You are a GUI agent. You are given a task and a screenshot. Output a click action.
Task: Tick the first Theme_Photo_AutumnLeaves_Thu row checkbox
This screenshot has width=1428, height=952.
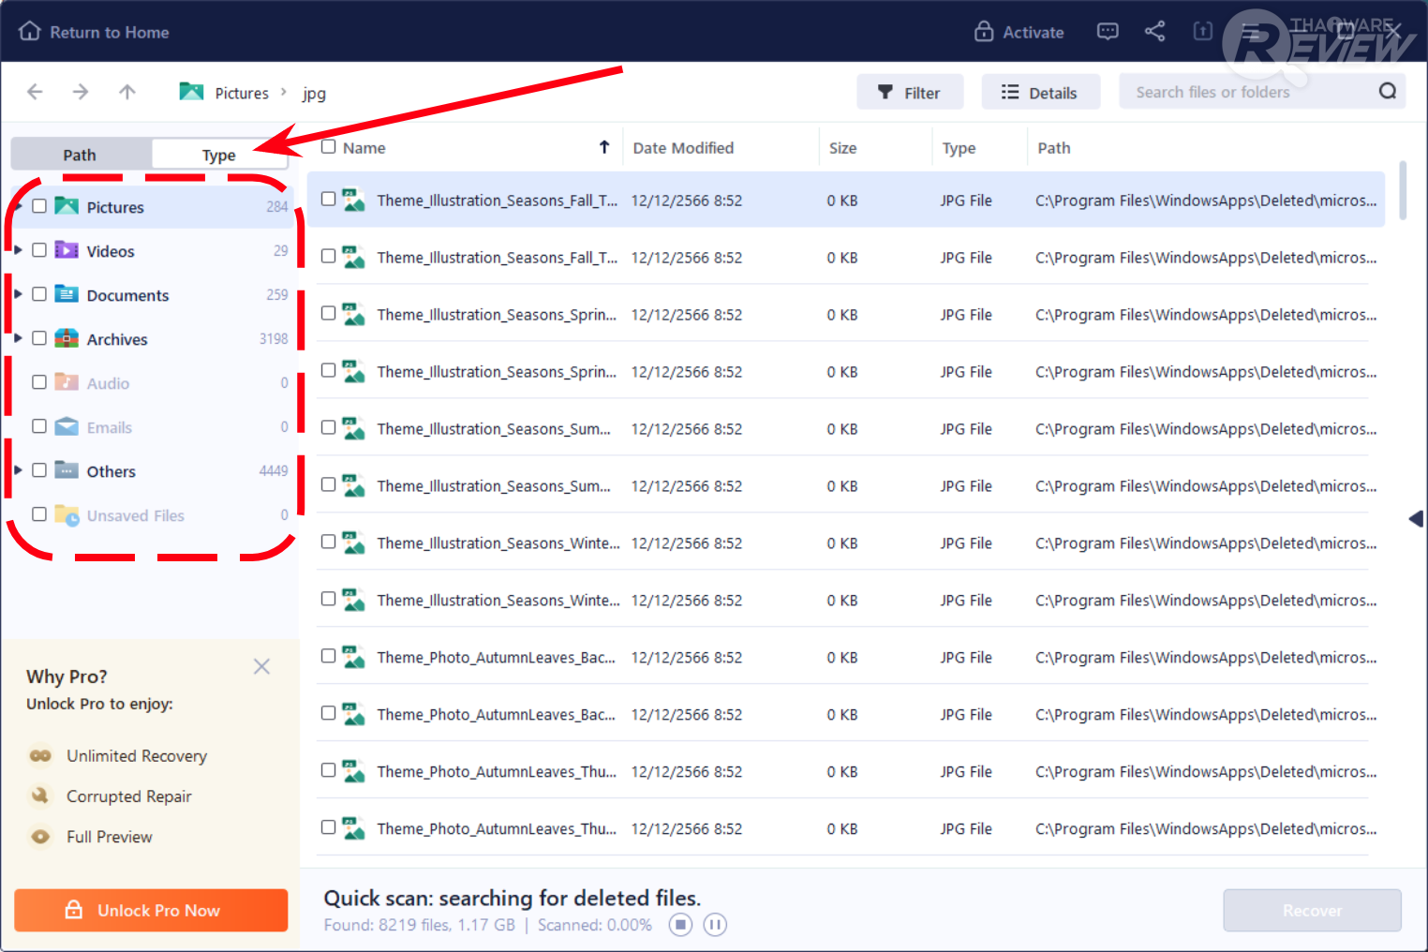pyautogui.click(x=328, y=770)
